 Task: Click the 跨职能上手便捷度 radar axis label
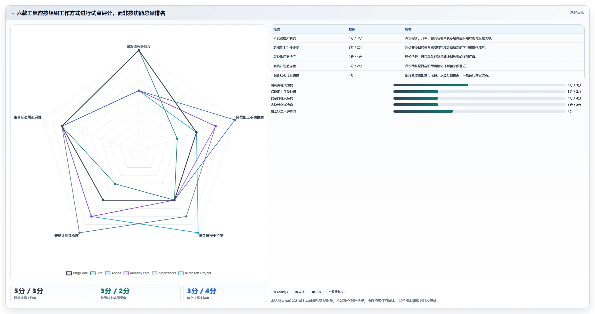(250, 117)
